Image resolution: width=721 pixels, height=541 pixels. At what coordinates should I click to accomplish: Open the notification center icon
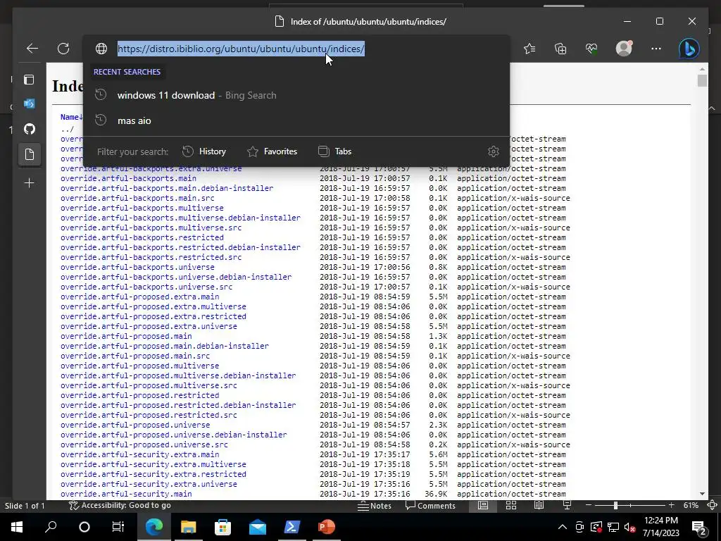click(x=699, y=527)
